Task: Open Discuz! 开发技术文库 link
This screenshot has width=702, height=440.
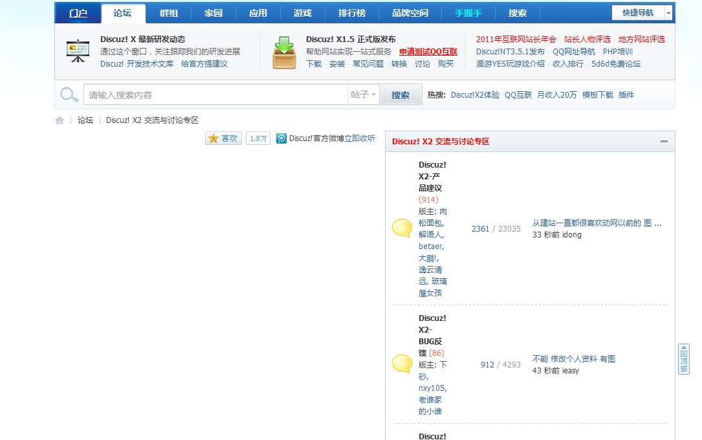Action: pos(137,64)
